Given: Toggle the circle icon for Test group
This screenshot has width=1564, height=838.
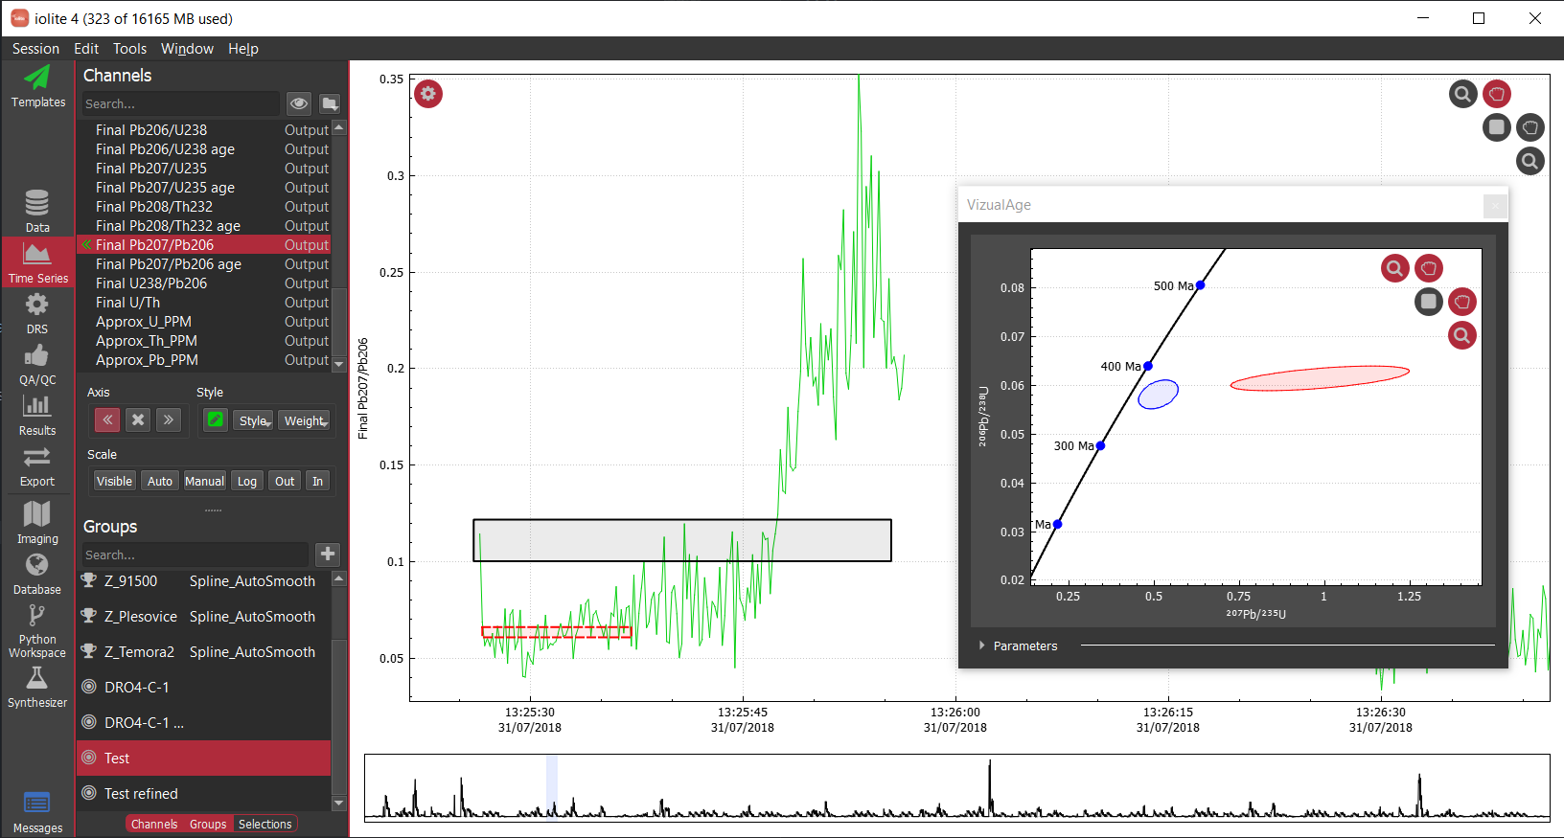Looking at the screenshot, I should pos(89,758).
